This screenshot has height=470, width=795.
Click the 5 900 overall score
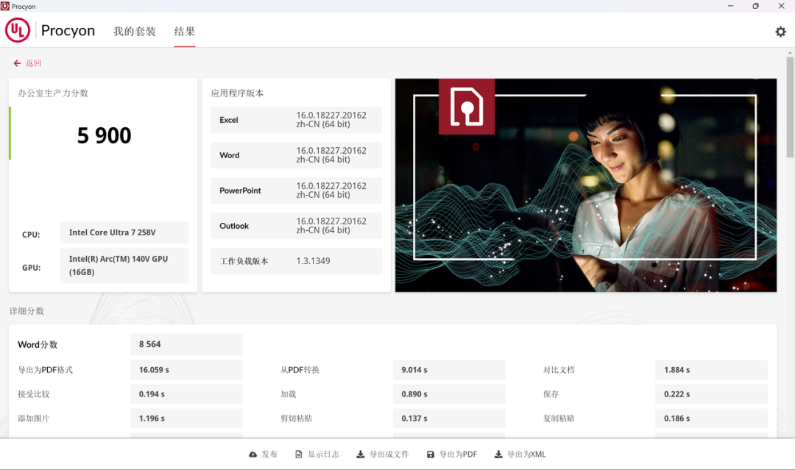coord(104,136)
